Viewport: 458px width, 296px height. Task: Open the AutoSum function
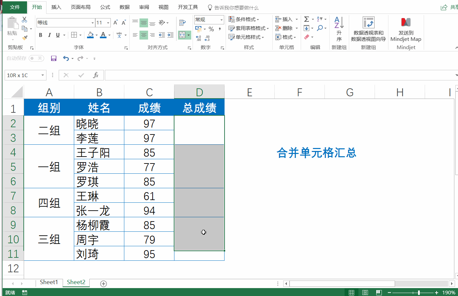(x=307, y=19)
